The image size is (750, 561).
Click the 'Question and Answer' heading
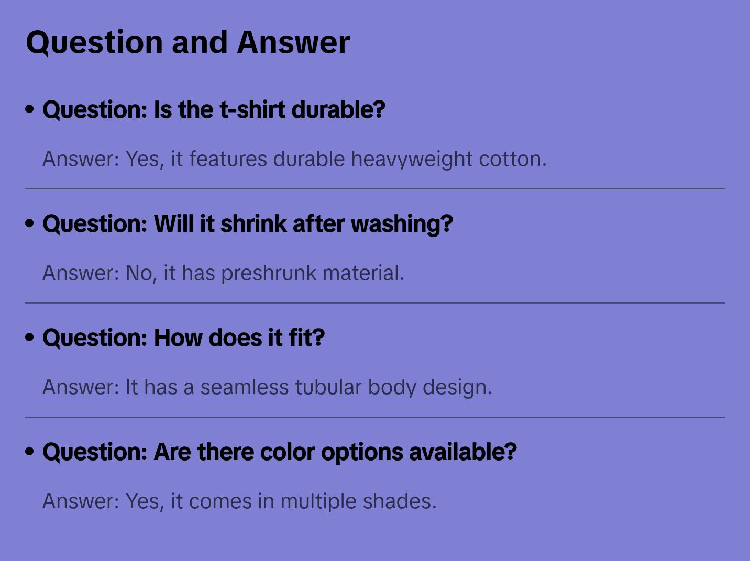(x=187, y=42)
